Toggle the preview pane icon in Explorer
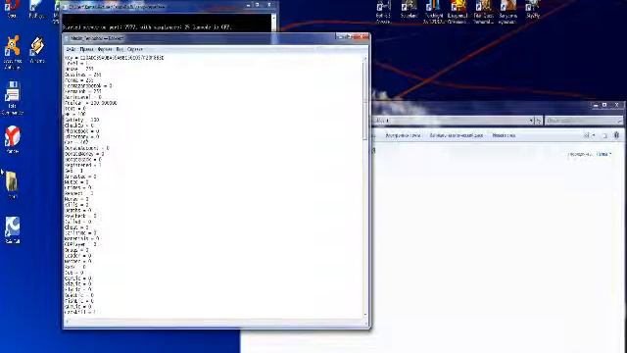The width and height of the screenshot is (627, 353). pyautogui.click(x=604, y=135)
